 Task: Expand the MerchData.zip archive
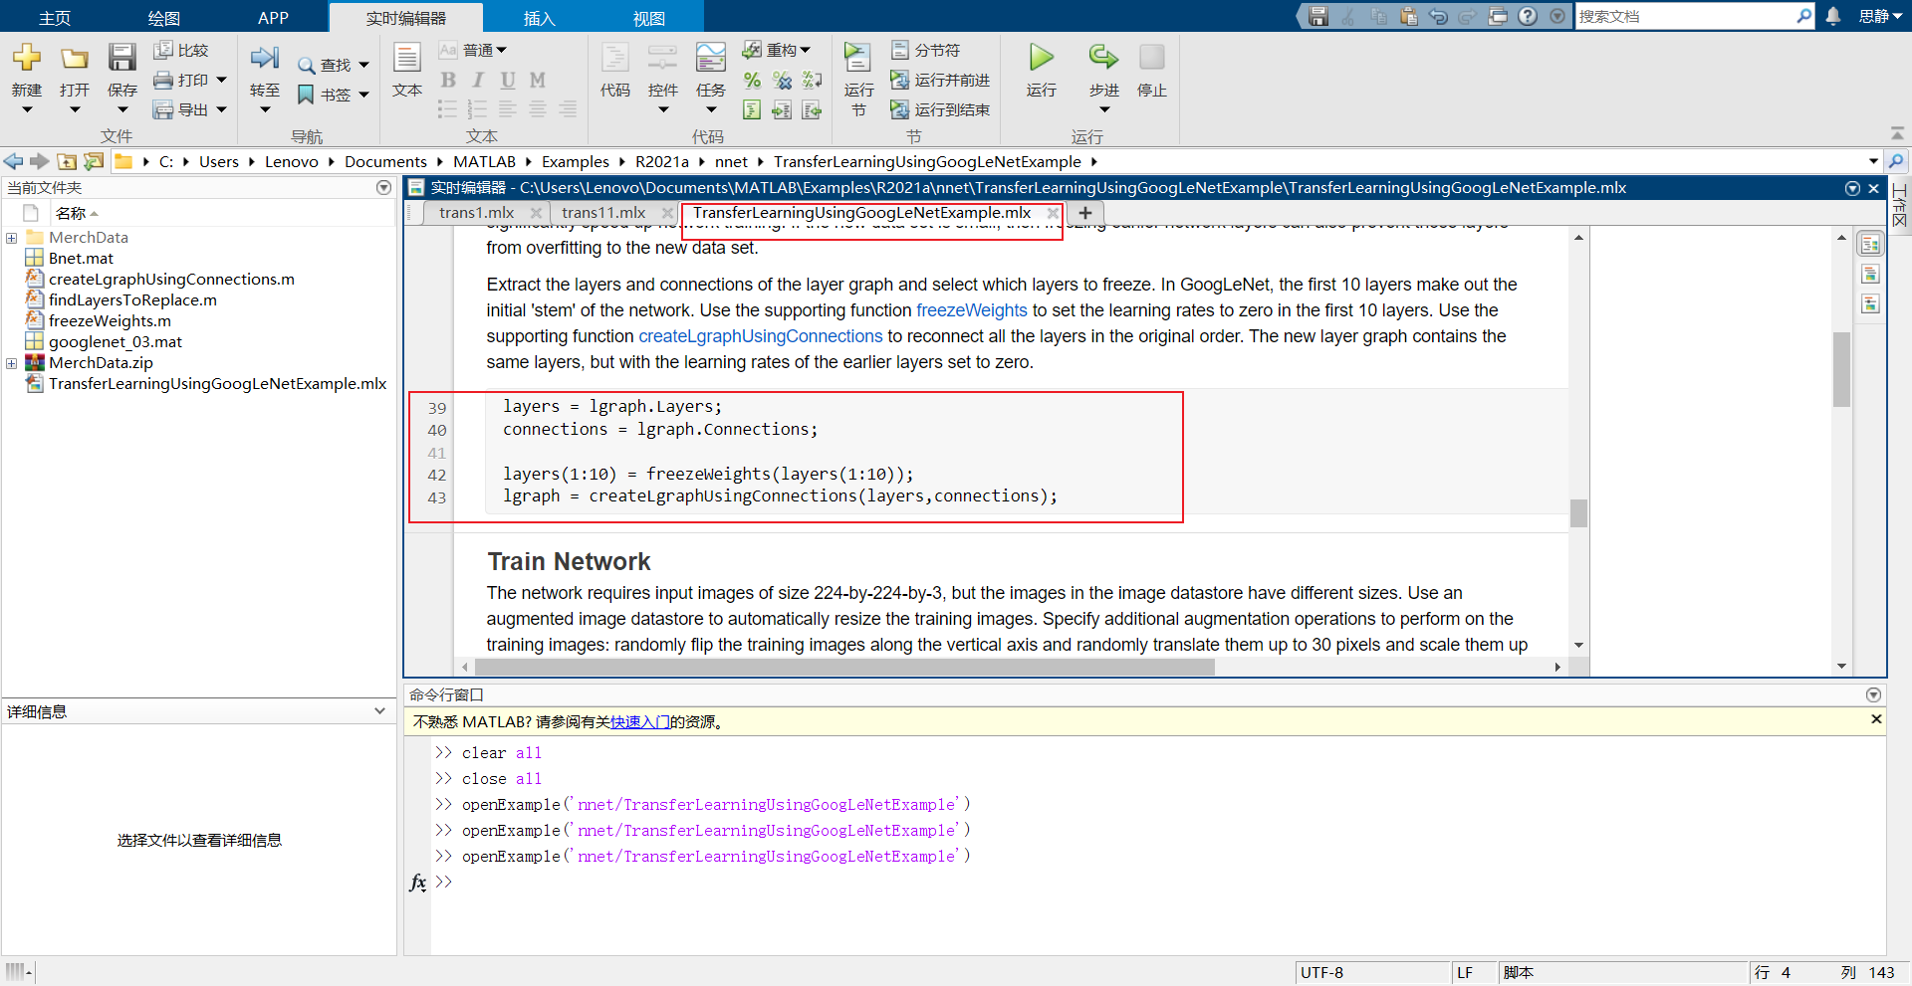coord(11,363)
